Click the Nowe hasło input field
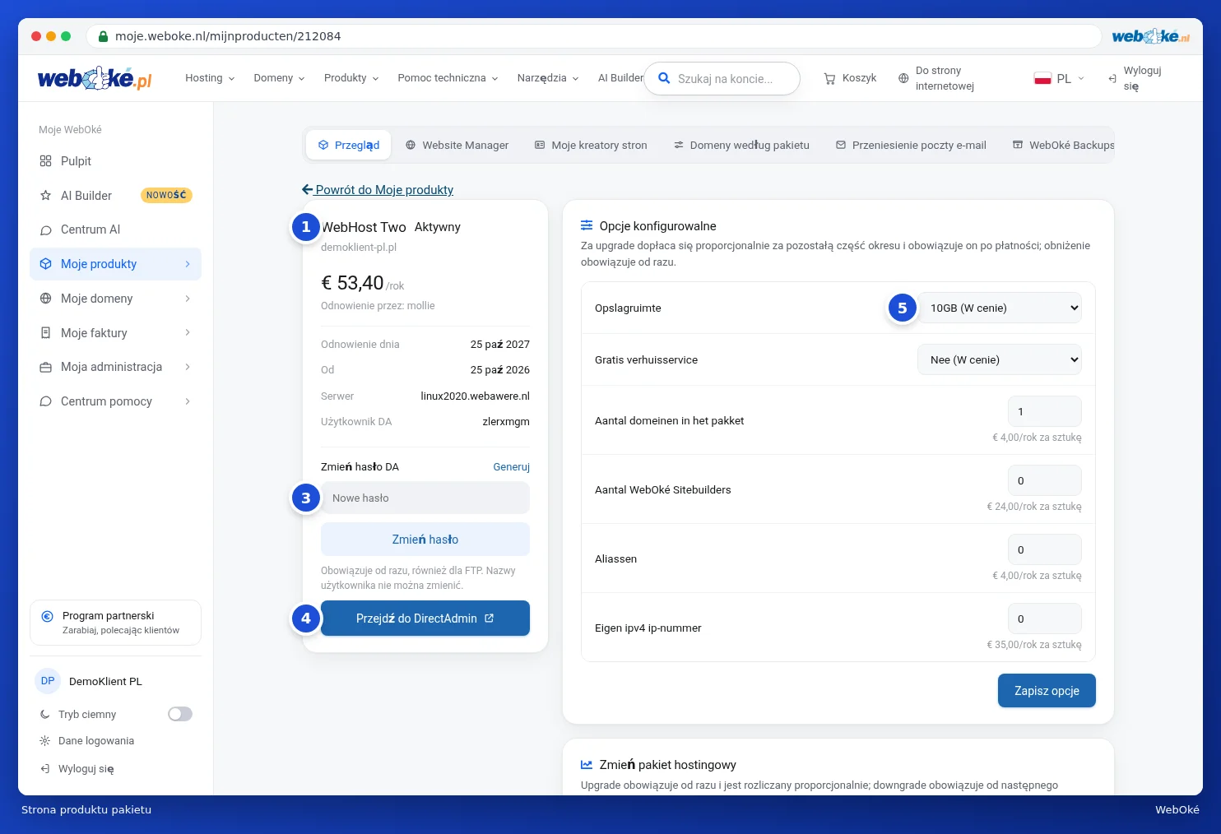This screenshot has width=1221, height=834. (425, 498)
